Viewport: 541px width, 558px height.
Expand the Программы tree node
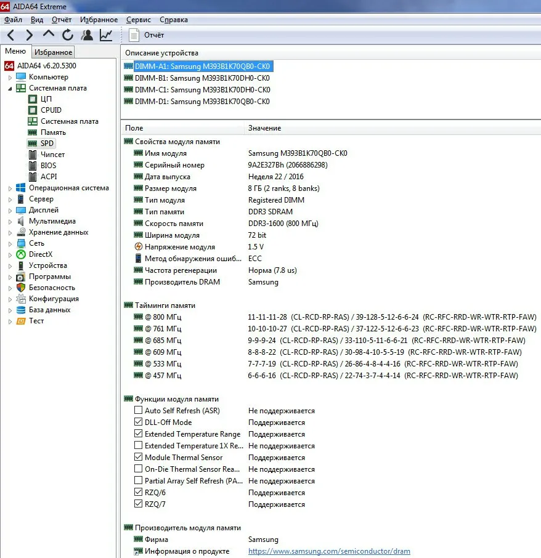[x=10, y=277]
